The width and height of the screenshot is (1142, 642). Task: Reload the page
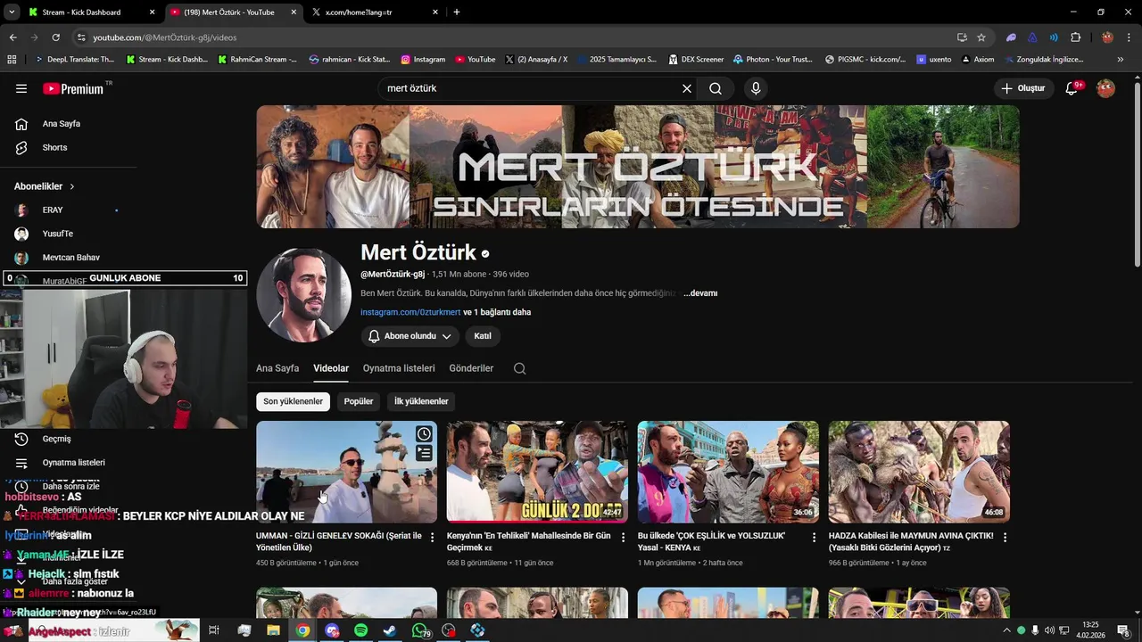(55, 37)
